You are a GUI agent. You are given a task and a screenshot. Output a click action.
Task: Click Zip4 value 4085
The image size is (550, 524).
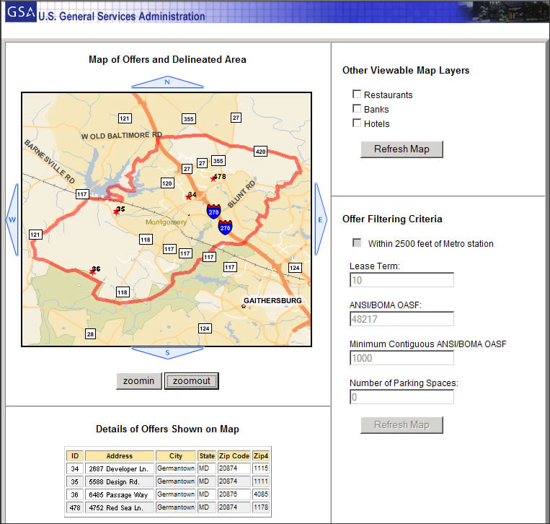coord(261,494)
